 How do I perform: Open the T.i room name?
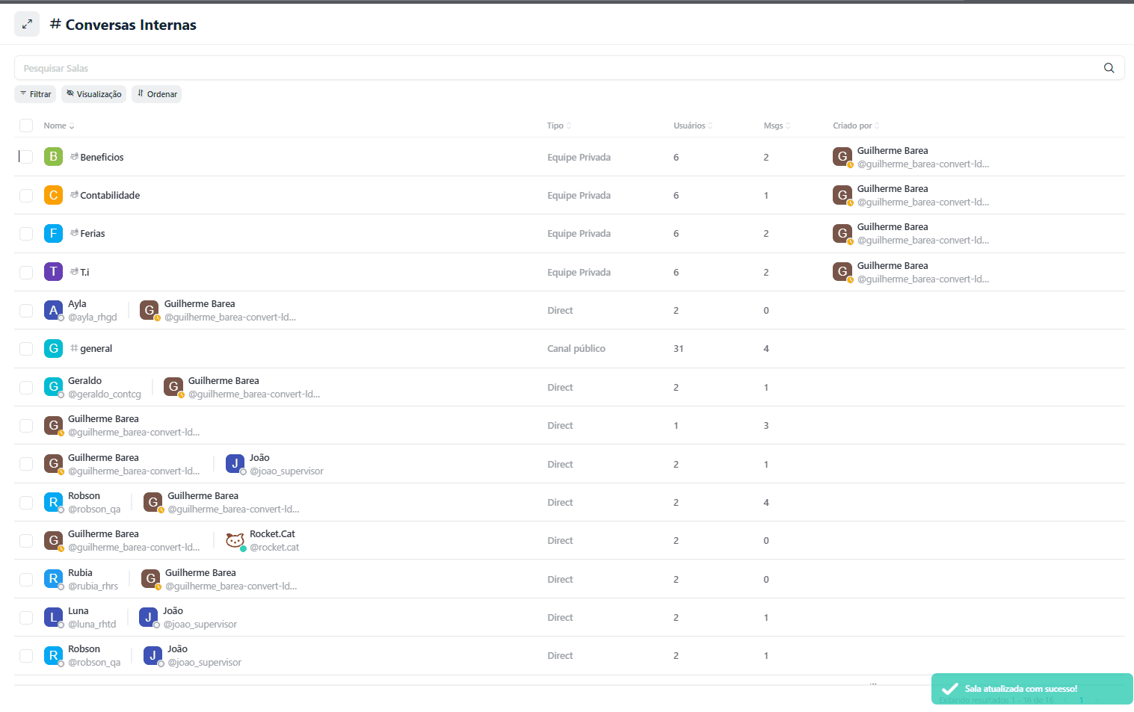[84, 272]
